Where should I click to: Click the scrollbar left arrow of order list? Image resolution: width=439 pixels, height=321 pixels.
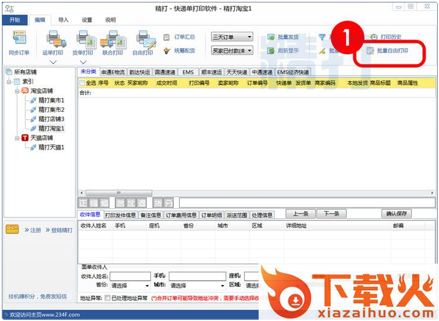pyautogui.click(x=81, y=193)
